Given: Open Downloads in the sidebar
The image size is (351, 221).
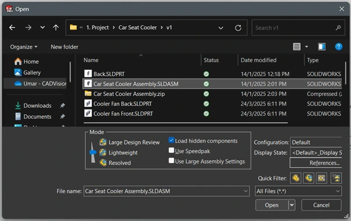Looking at the screenshot, I should pyautogui.click(x=33, y=105).
